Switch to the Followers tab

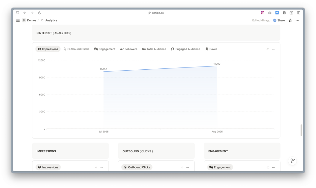[129, 49]
